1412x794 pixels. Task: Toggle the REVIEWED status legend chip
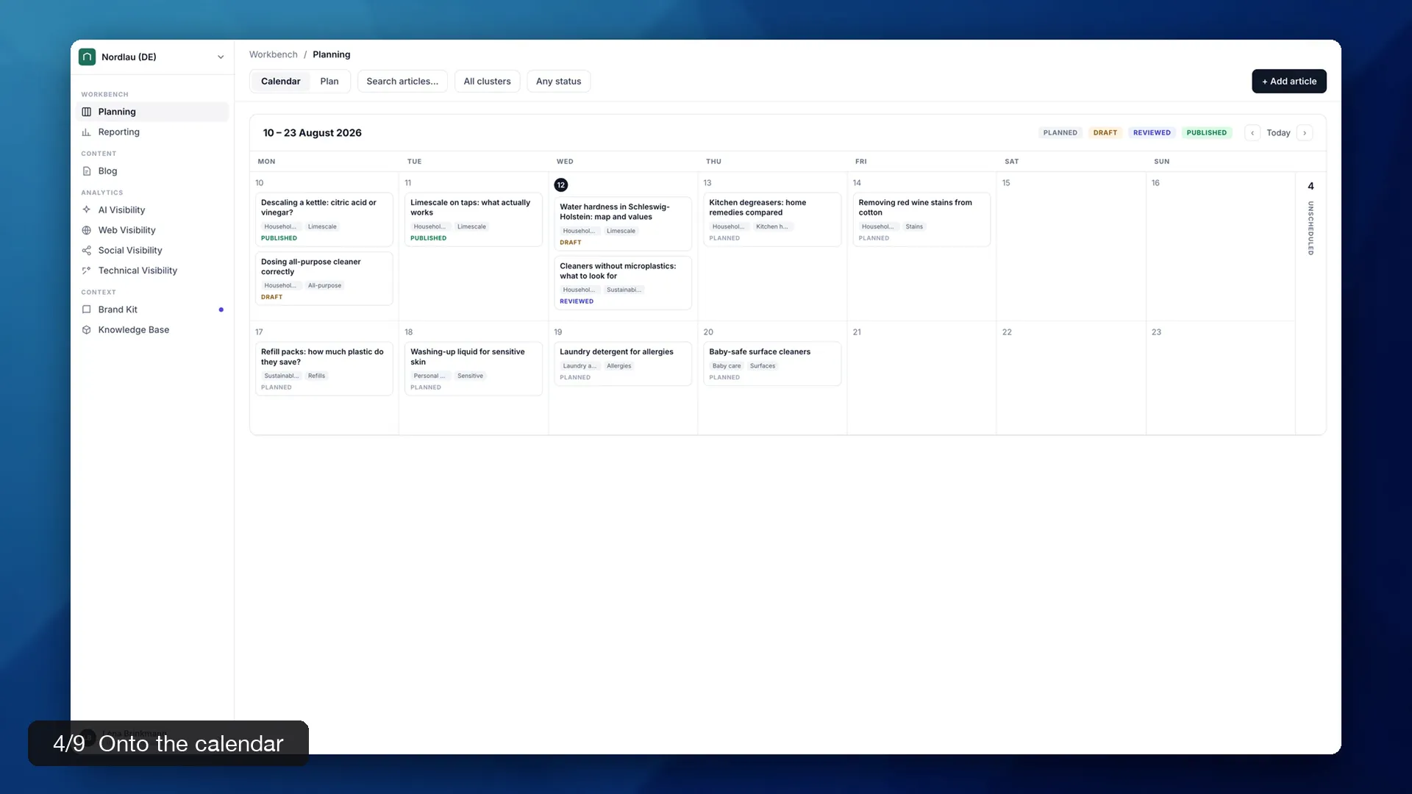click(1152, 133)
